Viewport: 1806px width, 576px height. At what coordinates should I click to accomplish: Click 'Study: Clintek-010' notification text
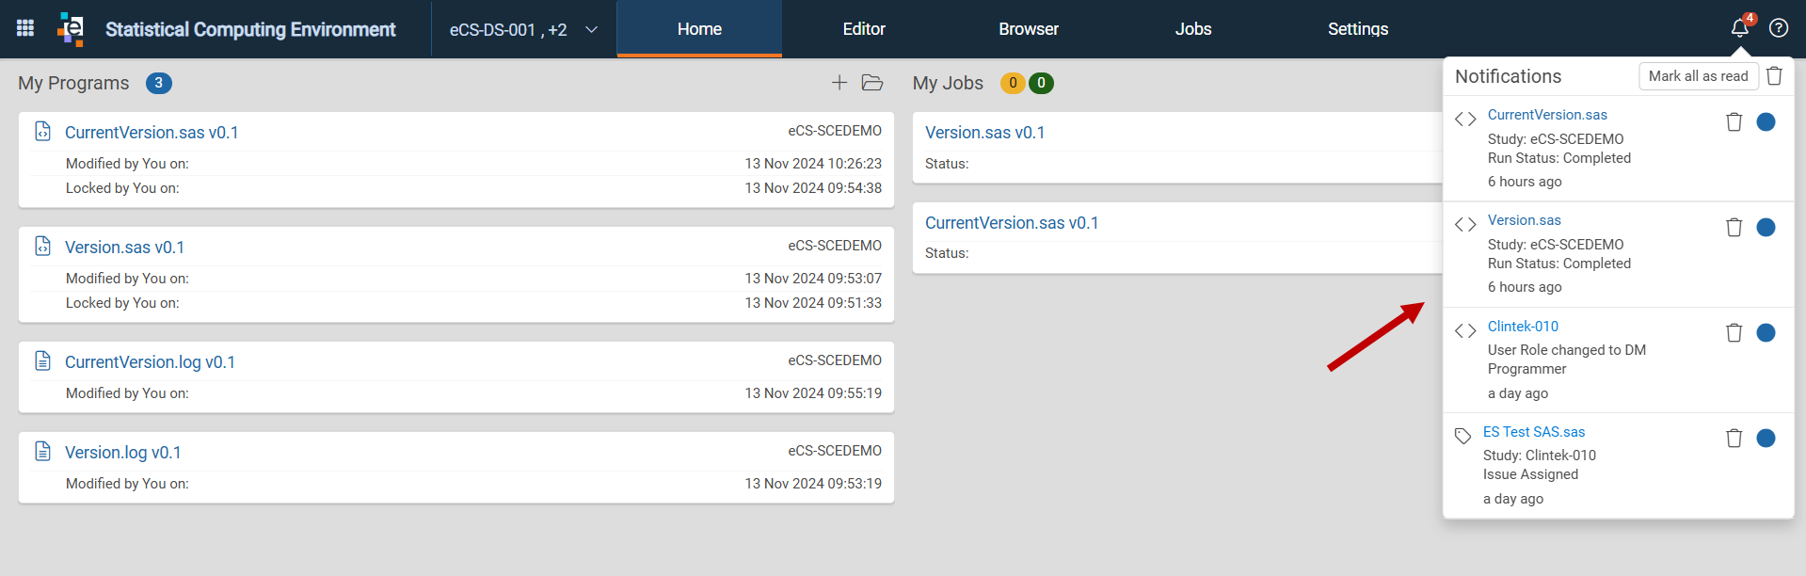[1540, 456]
